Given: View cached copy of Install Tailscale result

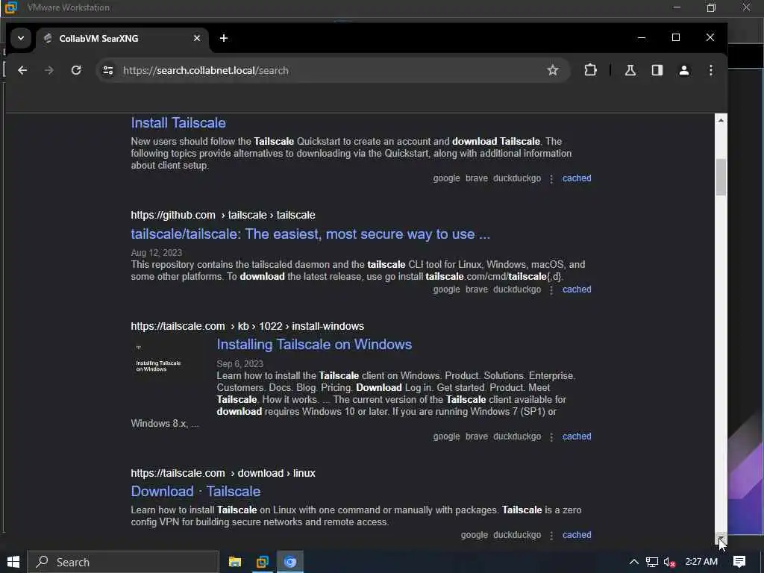Looking at the screenshot, I should pyautogui.click(x=577, y=178).
